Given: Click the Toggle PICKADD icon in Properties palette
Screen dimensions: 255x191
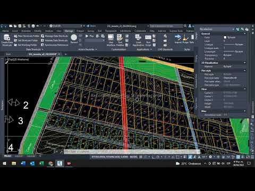Looking at the screenshot, I should 237,29.
